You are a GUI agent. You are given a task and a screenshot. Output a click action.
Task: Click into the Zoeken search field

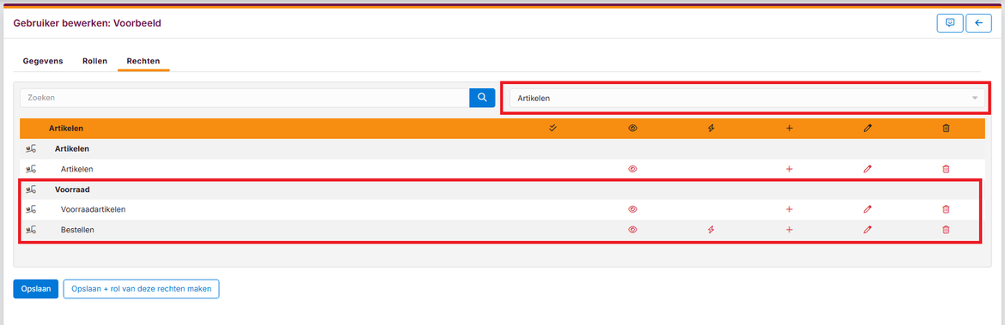coord(245,98)
